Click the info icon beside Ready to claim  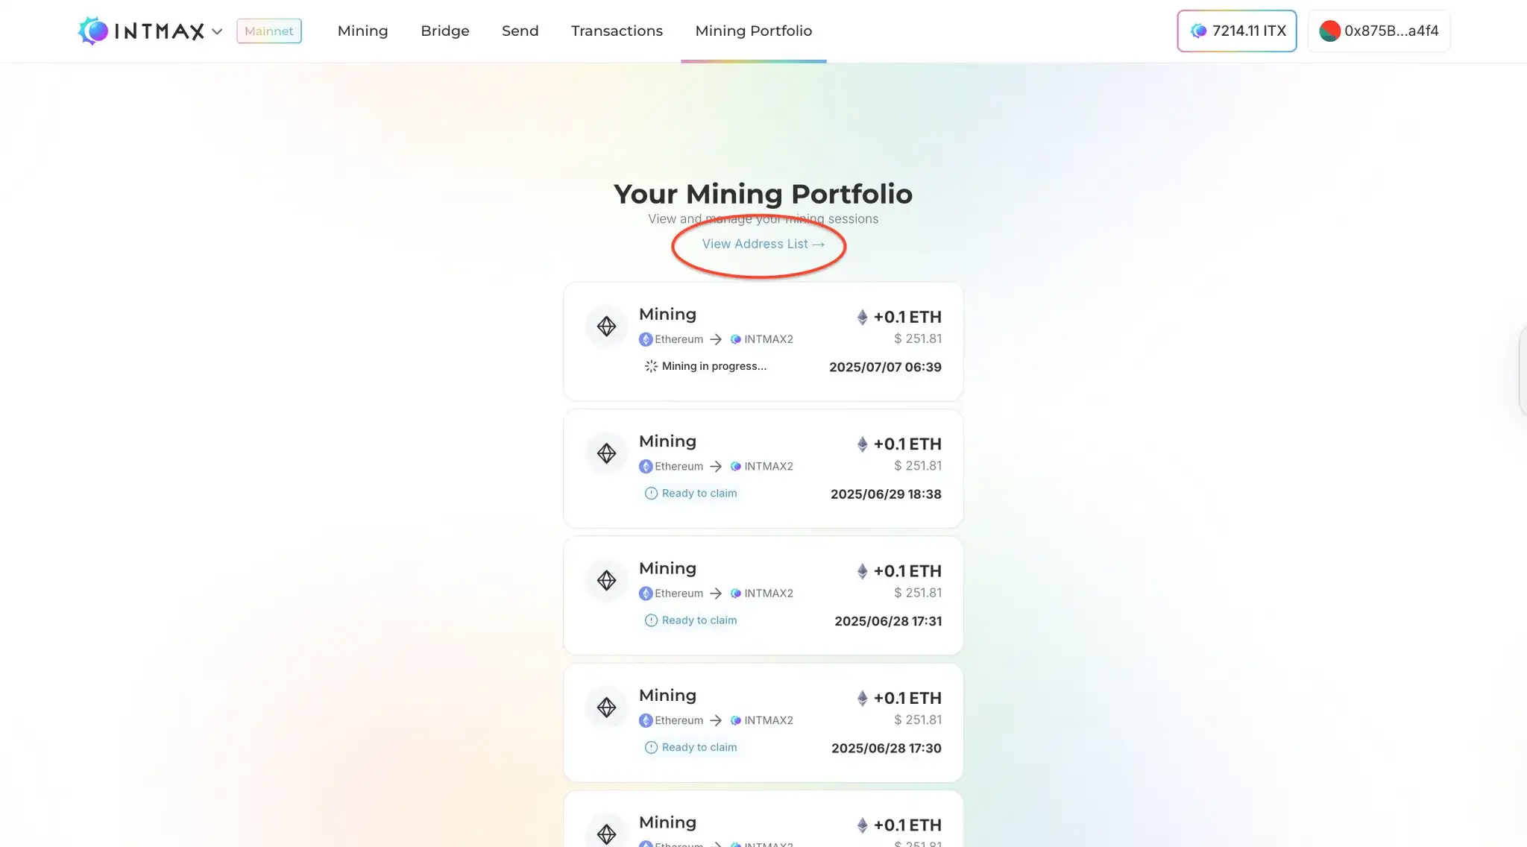[650, 493]
